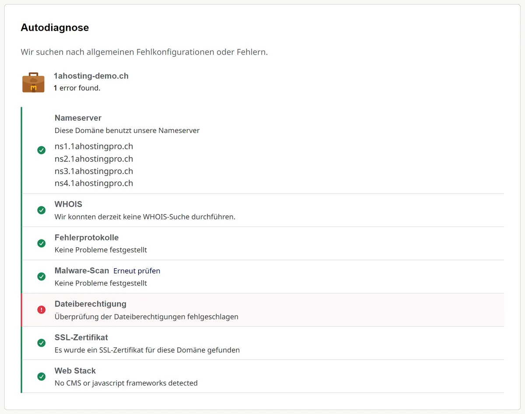Click the SSL-Zertifikat heading
525x414 pixels.
pyautogui.click(x=81, y=337)
